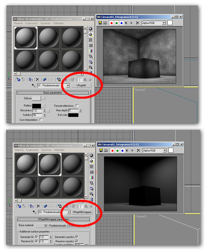Click map button next to Reflect swatch
Viewport: 208px width, 251px height.
coord(43,106)
